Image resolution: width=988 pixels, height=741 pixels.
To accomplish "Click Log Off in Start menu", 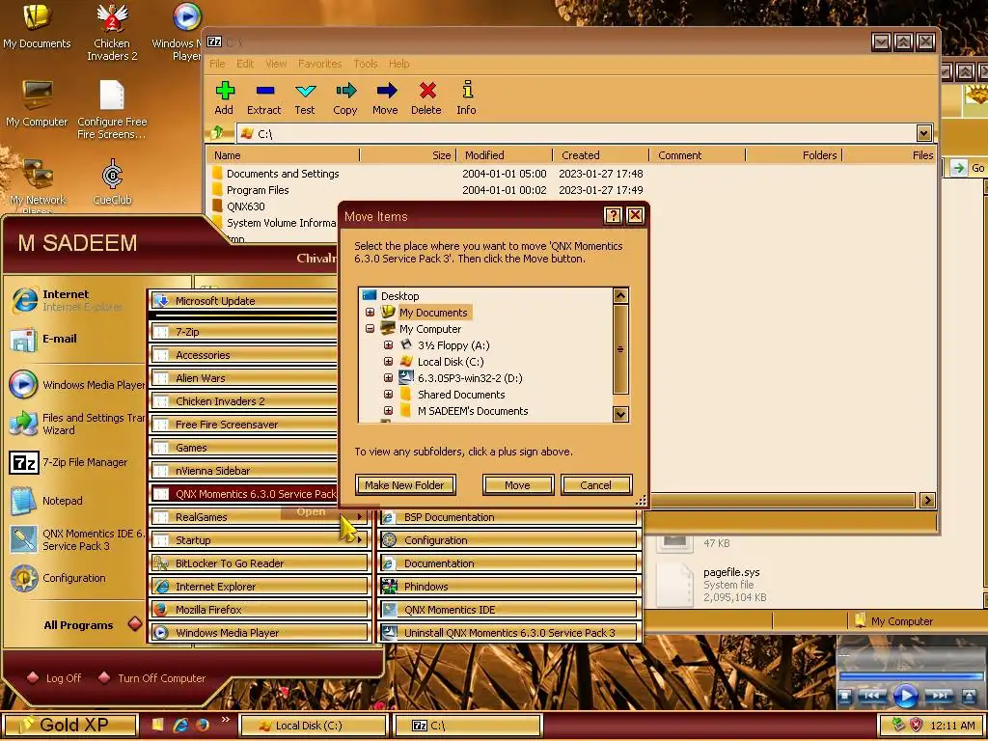I will (55, 678).
